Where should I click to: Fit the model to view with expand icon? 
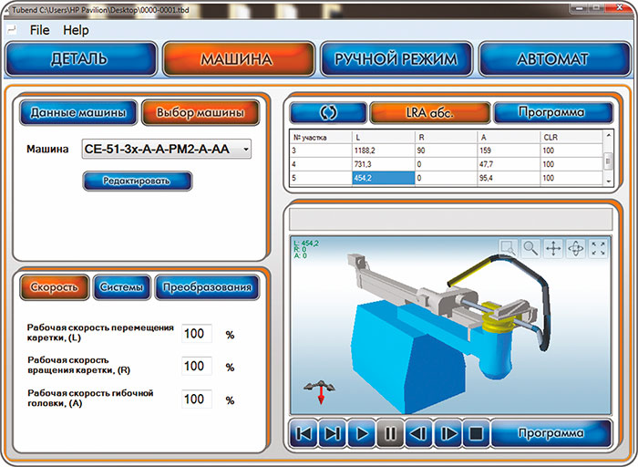click(x=599, y=247)
